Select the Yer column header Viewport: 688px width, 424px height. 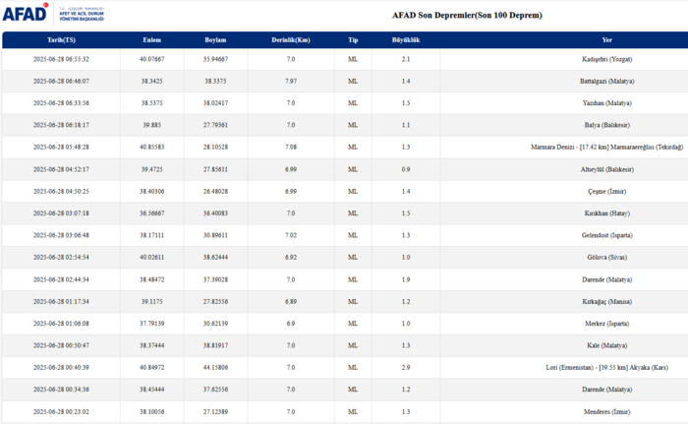606,40
